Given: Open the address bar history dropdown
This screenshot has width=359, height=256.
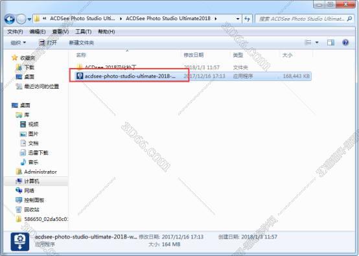Looking at the screenshot, I should [x=238, y=19].
